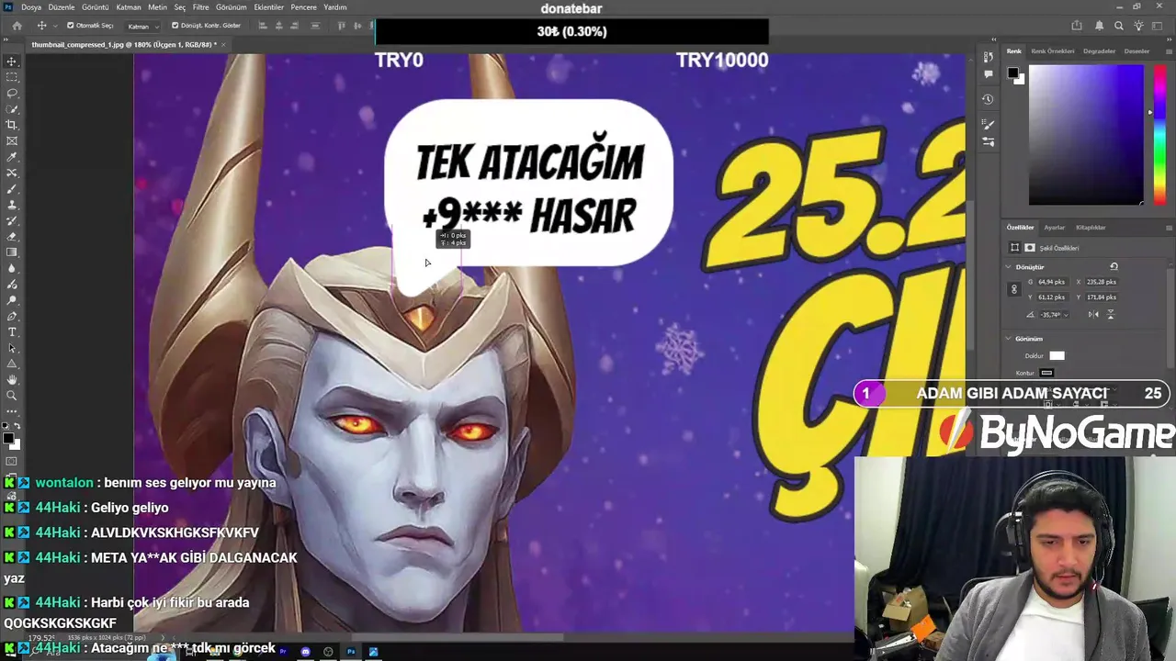Select the Move tool in the toolbox

coord(12,62)
